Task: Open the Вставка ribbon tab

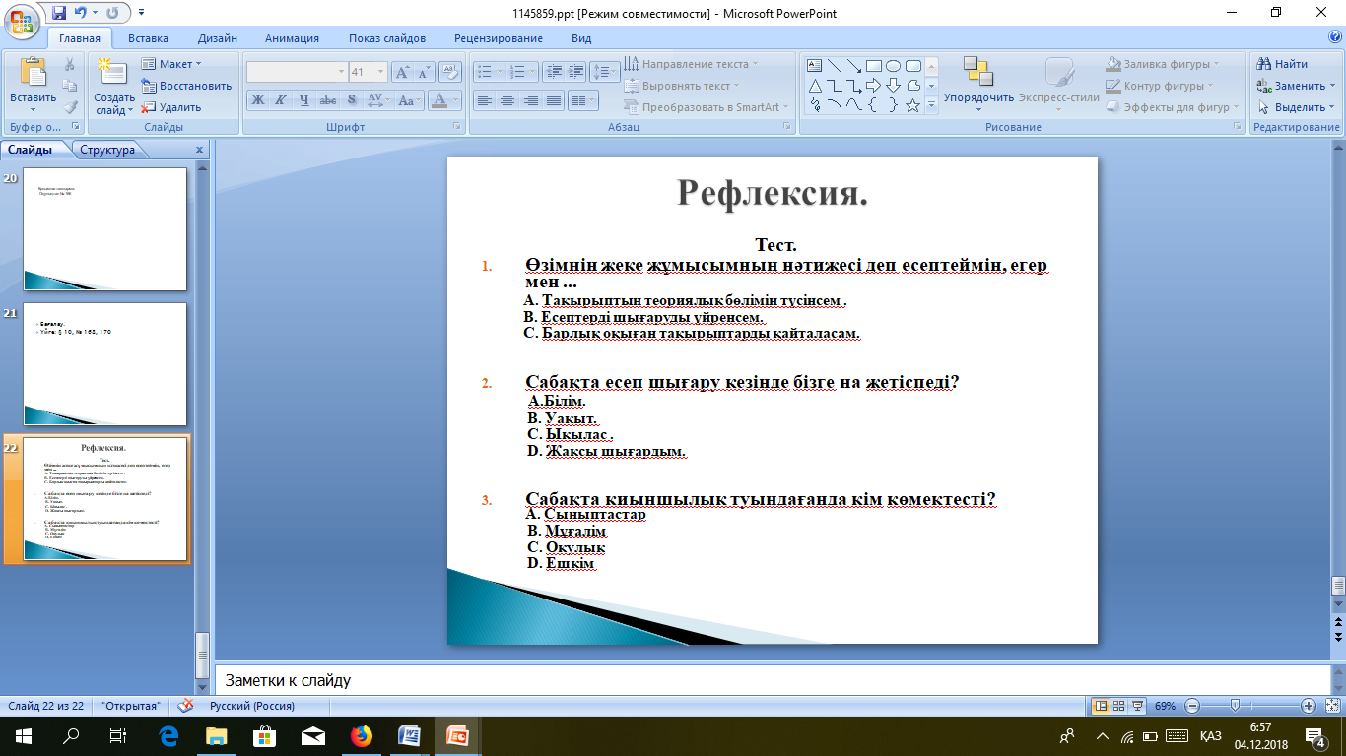Action: [148, 38]
